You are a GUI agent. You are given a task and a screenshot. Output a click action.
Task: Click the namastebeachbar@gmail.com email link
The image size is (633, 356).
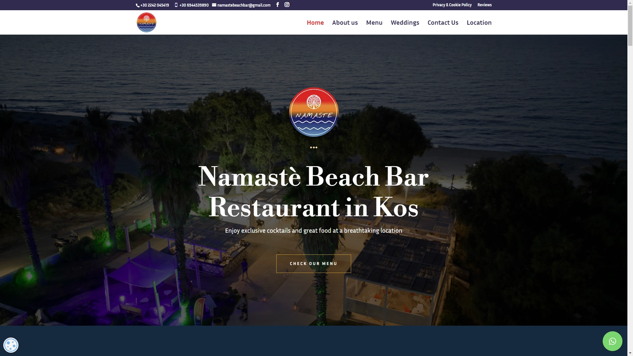243,5
